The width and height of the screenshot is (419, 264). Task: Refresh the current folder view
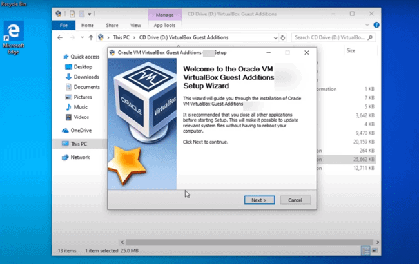284,38
